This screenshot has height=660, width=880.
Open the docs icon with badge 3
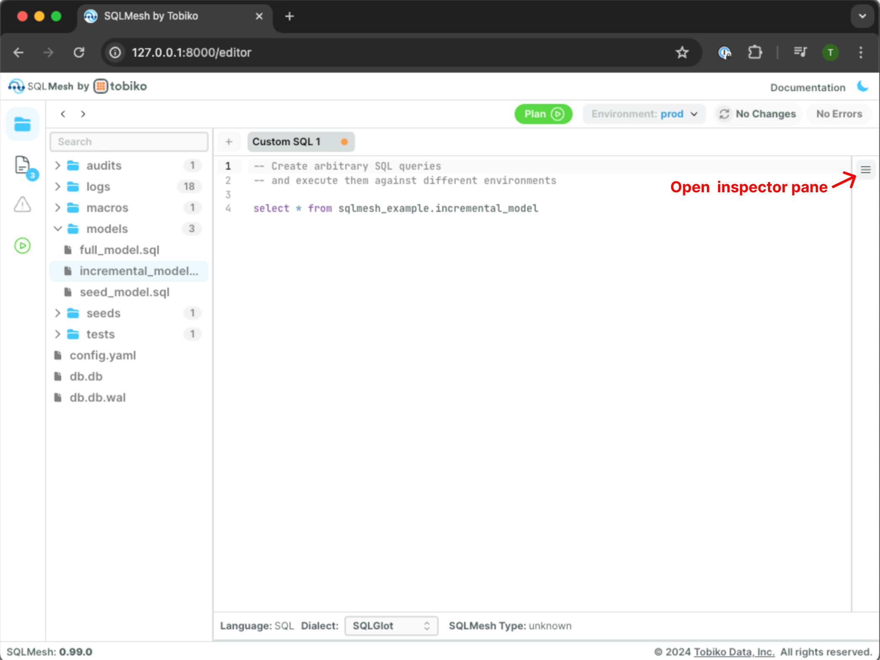tap(23, 165)
